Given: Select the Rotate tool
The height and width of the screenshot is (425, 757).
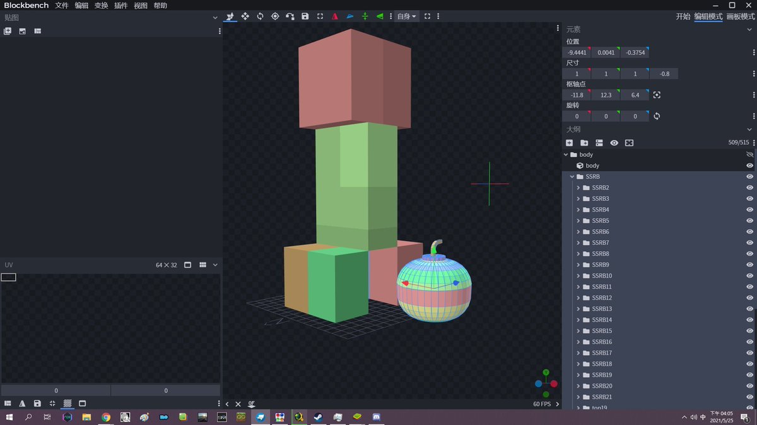Looking at the screenshot, I should point(260,16).
